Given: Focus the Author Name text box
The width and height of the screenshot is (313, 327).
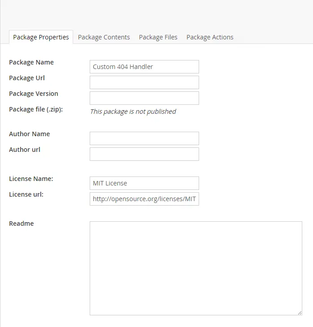Looking at the screenshot, I should pos(144,138).
